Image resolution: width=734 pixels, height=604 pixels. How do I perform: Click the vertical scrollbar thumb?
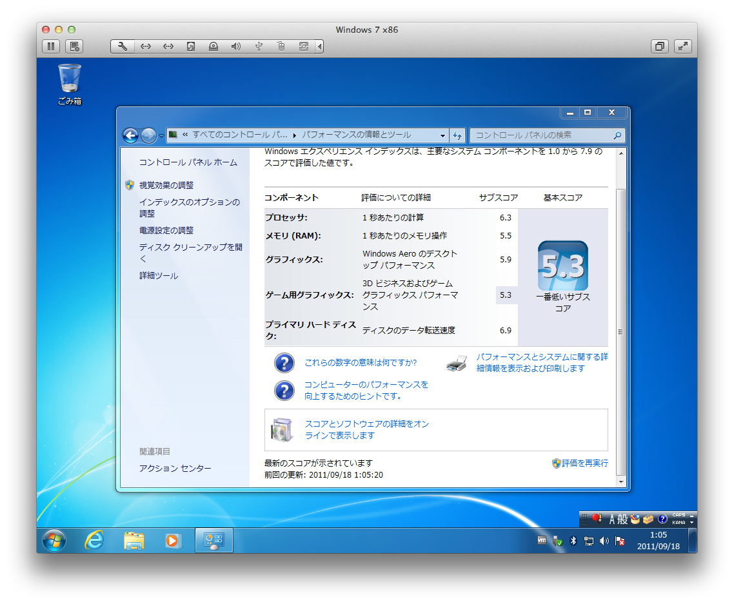pyautogui.click(x=620, y=332)
